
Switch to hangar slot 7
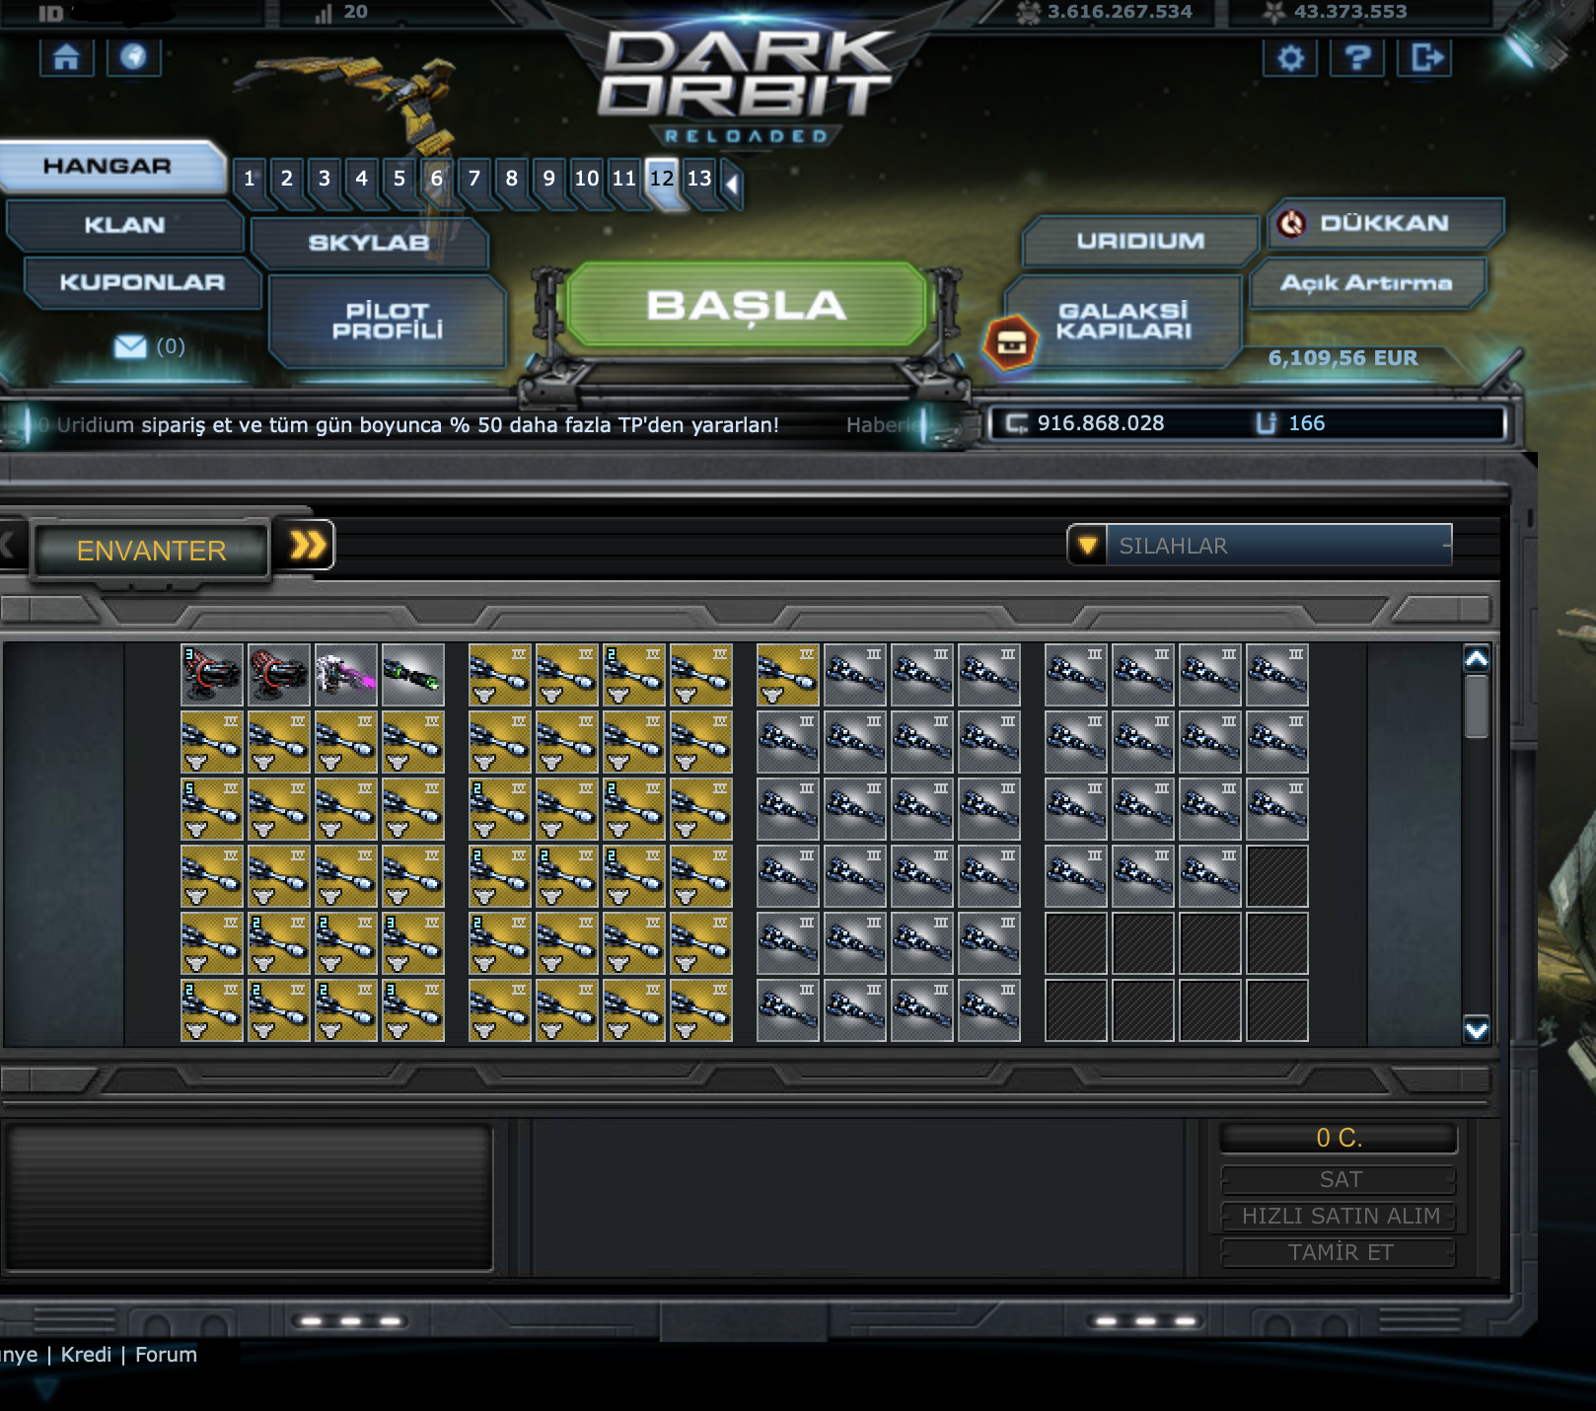(474, 179)
